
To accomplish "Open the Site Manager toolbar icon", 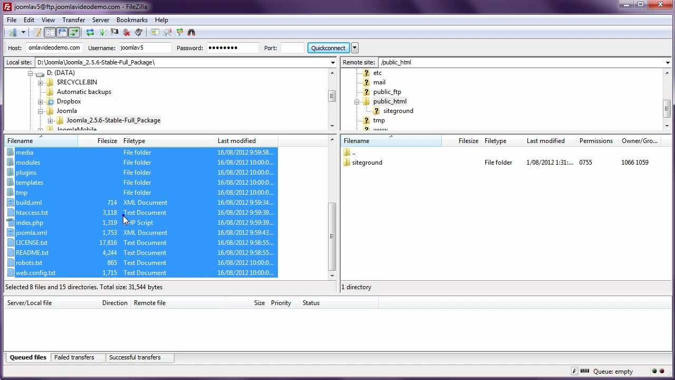I will pyautogui.click(x=13, y=32).
